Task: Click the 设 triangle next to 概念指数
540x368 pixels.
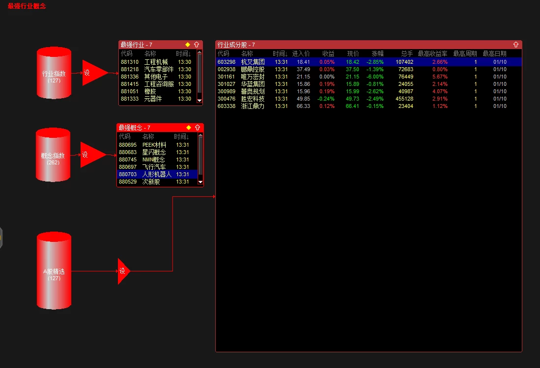Action: (92, 155)
